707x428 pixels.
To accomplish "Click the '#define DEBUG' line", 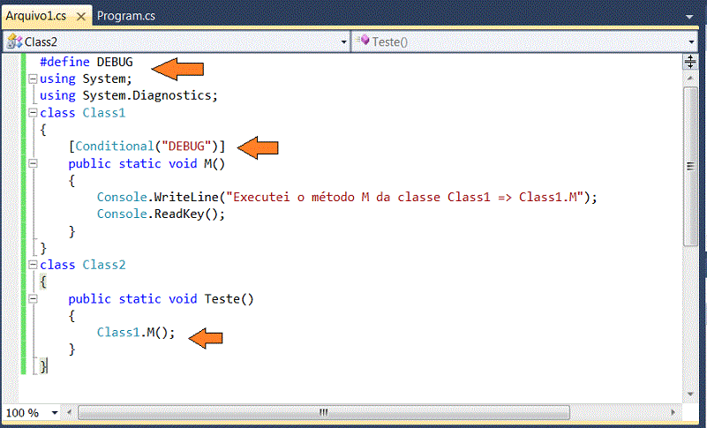I will pos(86,62).
